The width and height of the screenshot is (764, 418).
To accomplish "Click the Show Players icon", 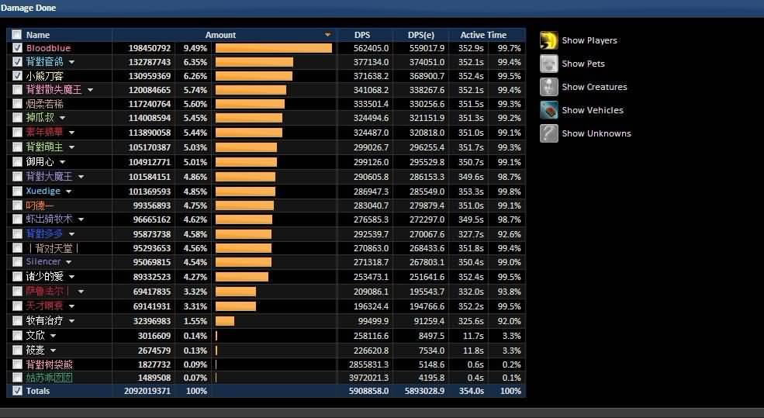I will tap(548, 40).
